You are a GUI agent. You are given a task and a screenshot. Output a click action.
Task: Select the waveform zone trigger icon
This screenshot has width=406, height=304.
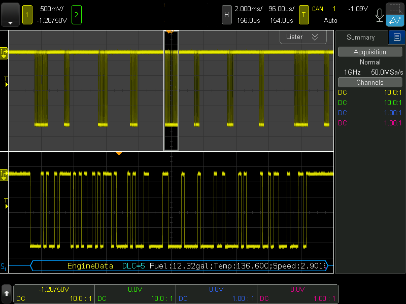pyautogui.click(x=395, y=21)
